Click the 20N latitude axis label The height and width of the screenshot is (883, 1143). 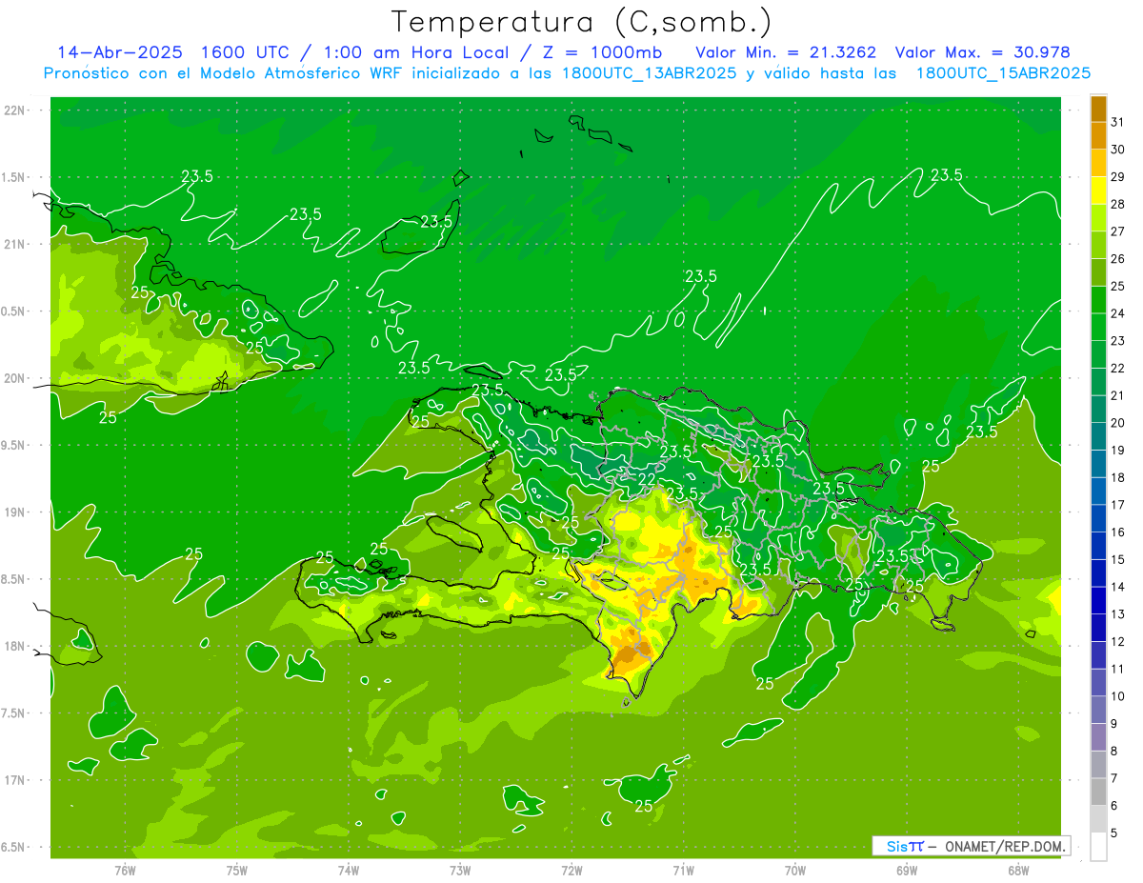(x=15, y=378)
